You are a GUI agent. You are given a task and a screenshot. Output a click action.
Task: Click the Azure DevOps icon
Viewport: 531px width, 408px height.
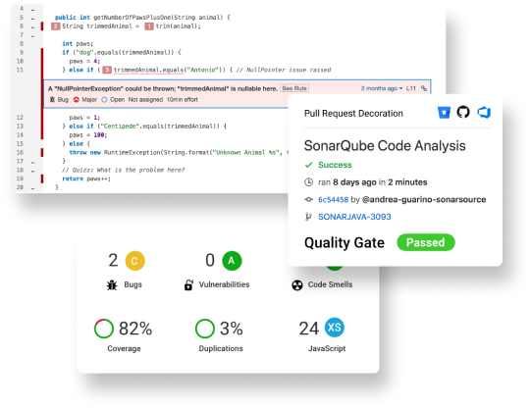pos(484,113)
